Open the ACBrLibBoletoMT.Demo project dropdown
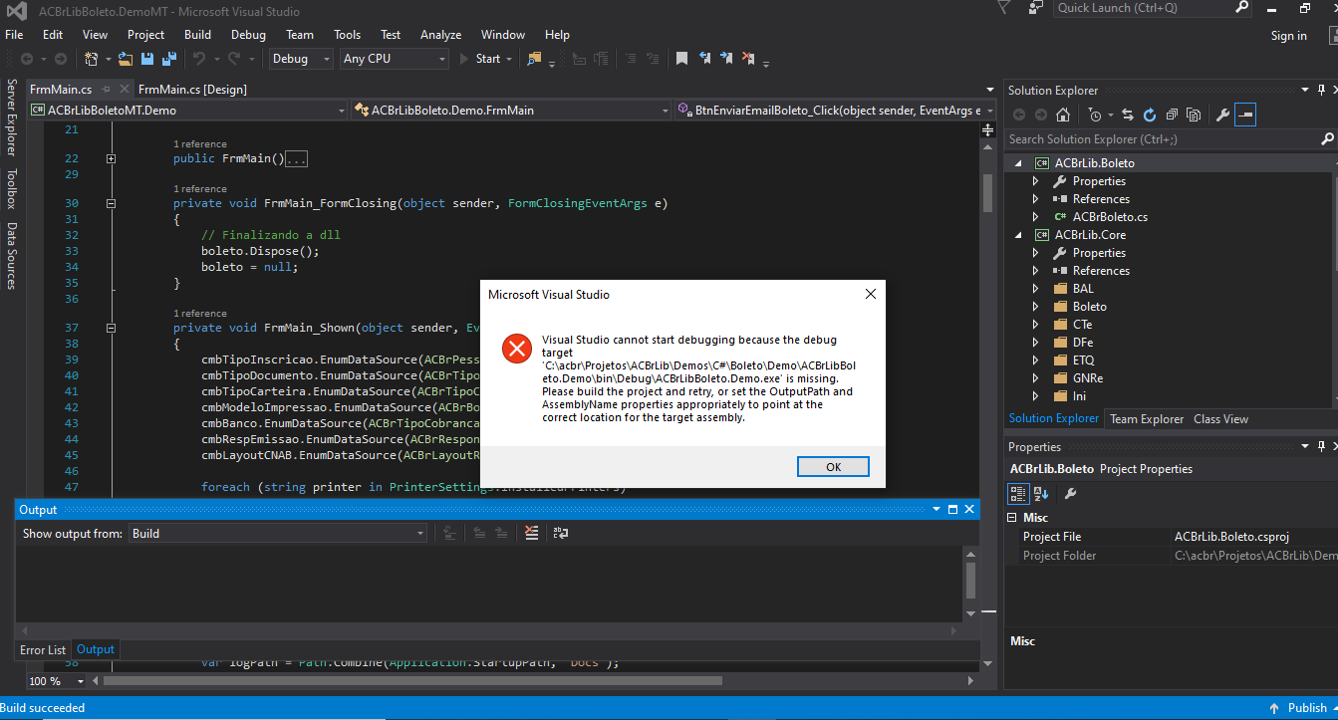1338x720 pixels. [188, 111]
